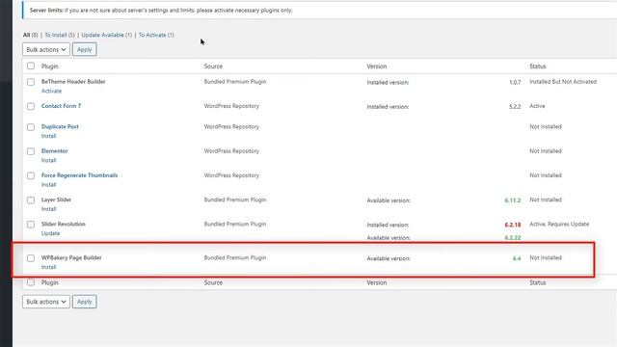Viewport: 617px width, 347px height.
Task: Click the Server limits notice text
Action: (161, 11)
